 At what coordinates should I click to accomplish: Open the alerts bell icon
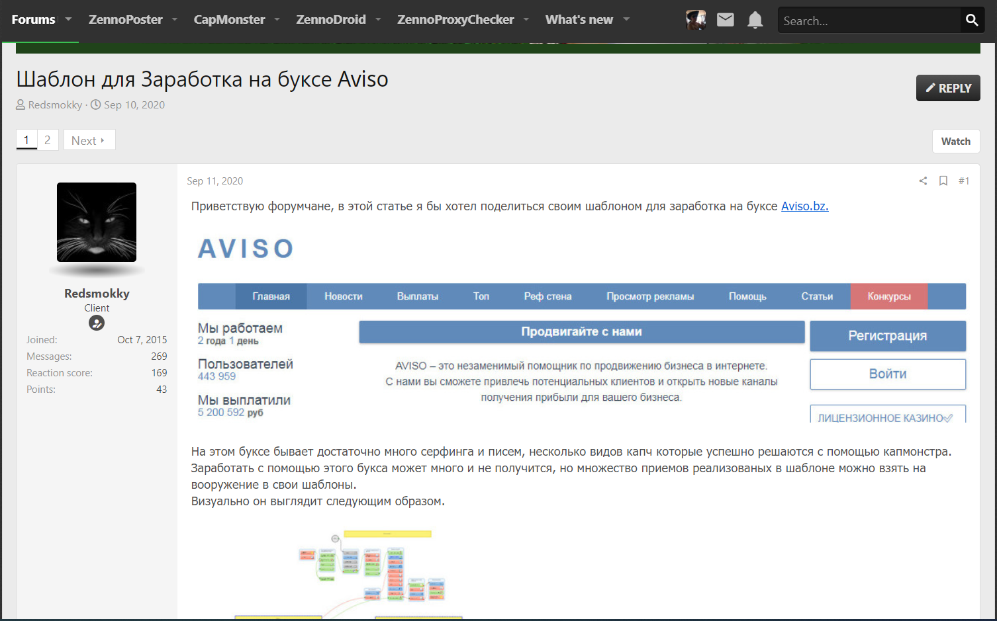(755, 20)
